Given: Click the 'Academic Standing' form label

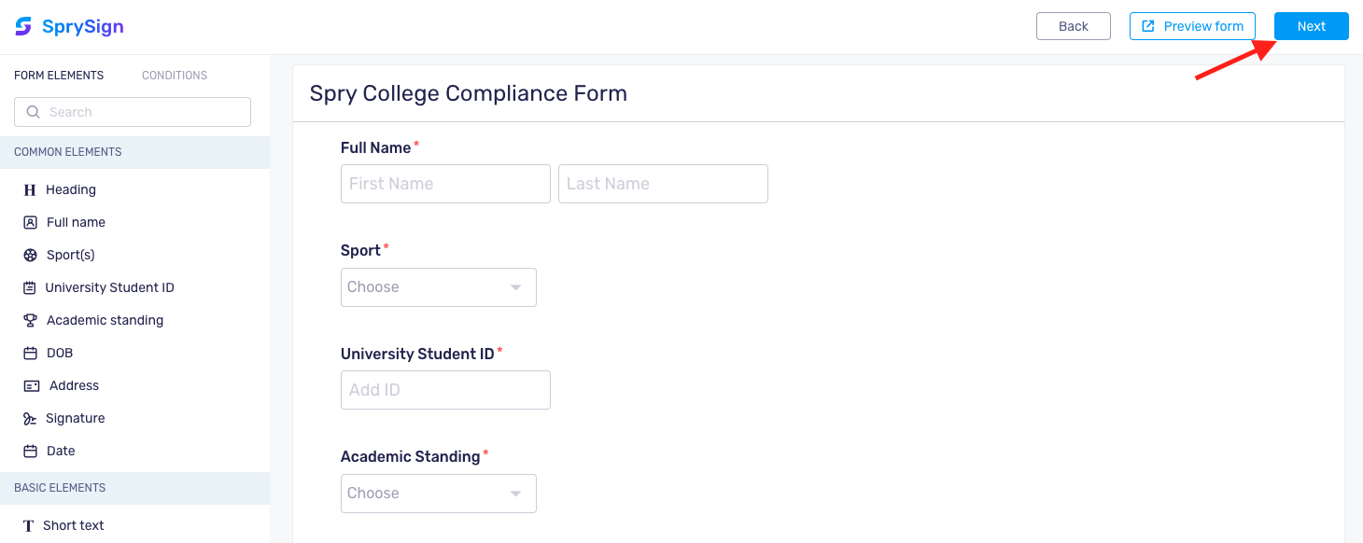Looking at the screenshot, I should 410,456.
